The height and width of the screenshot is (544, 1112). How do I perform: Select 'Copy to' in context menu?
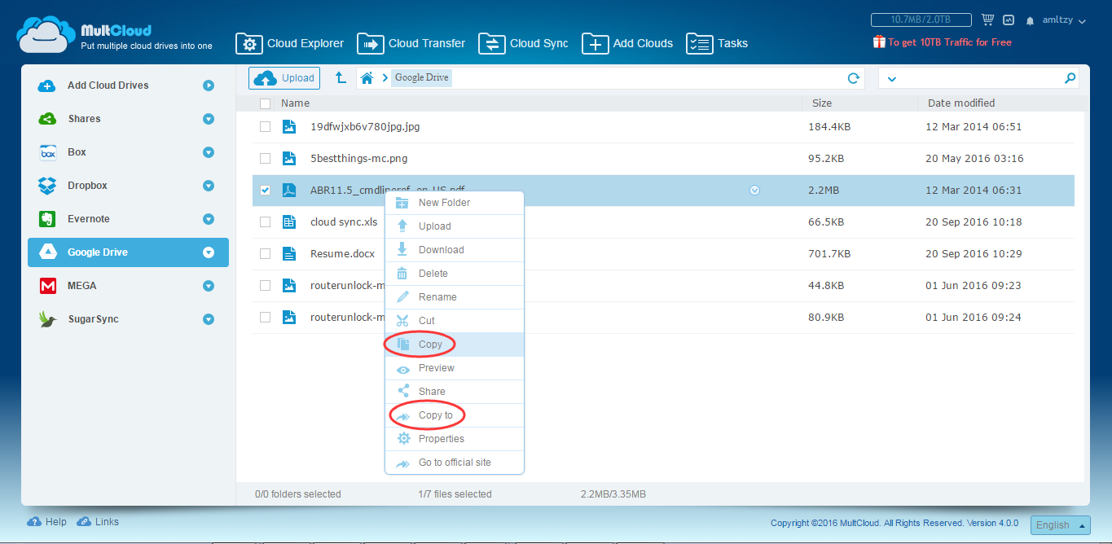click(x=454, y=415)
